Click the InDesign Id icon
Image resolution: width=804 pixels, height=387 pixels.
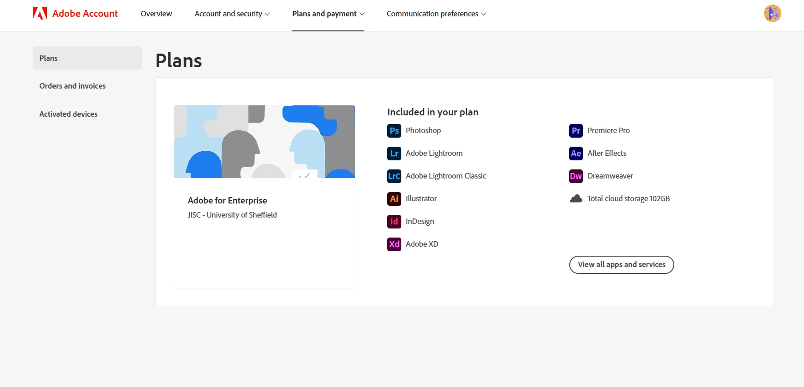pyautogui.click(x=394, y=222)
